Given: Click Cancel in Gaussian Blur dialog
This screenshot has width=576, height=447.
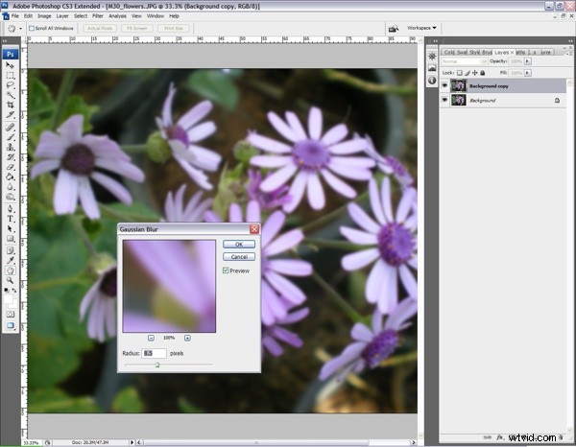Looking at the screenshot, I should click(239, 256).
